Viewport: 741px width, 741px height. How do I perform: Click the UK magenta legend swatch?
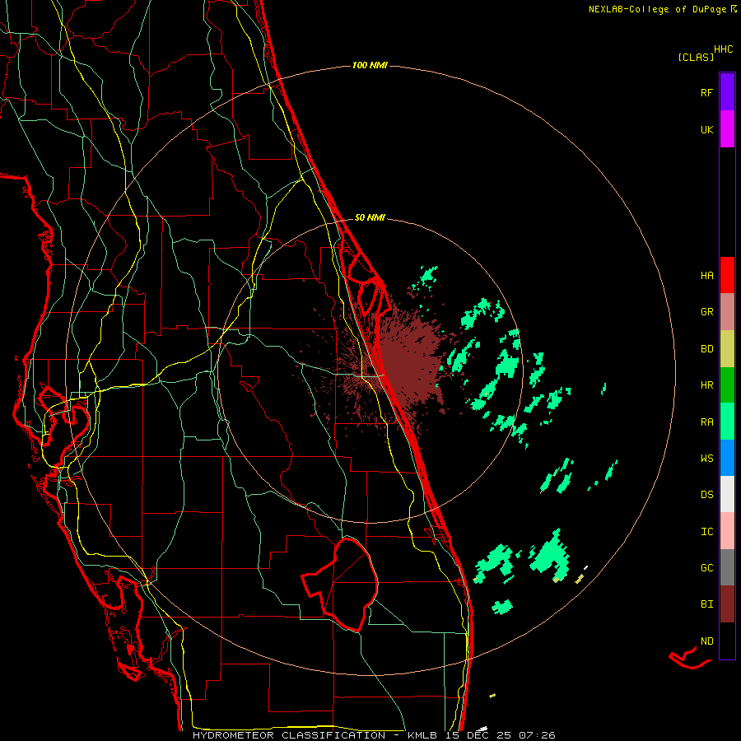(x=727, y=129)
